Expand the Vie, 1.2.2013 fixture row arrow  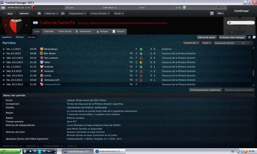(x=4, y=49)
